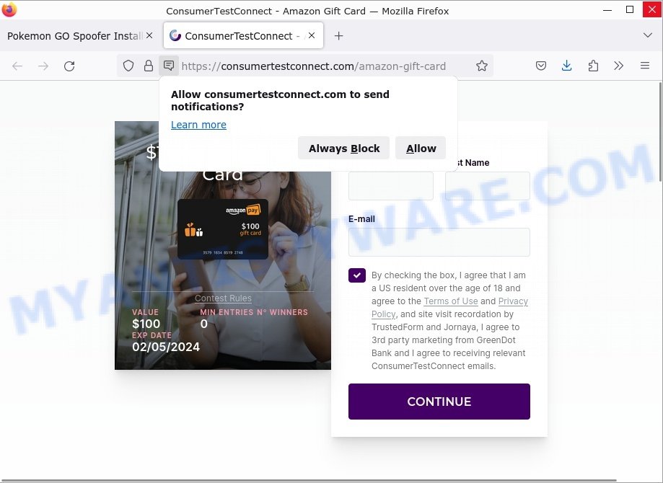Click the $100 value text below VALUE

point(146,324)
